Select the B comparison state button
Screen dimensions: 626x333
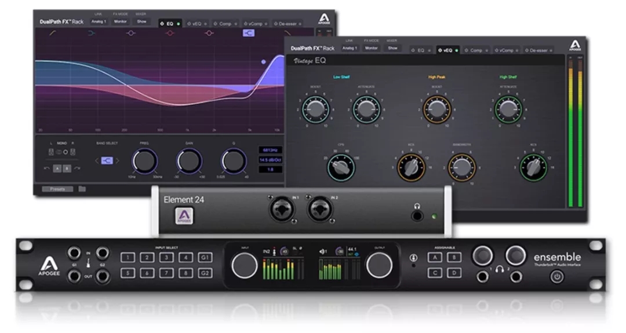click(x=66, y=168)
